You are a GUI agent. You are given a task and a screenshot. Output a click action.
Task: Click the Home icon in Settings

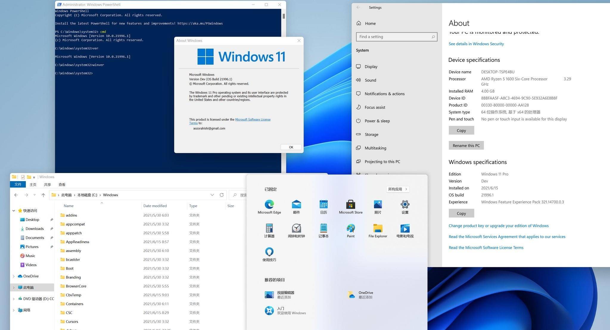[359, 23]
